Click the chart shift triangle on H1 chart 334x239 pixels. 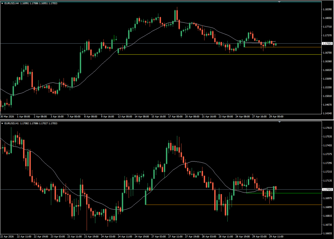[279, 122]
